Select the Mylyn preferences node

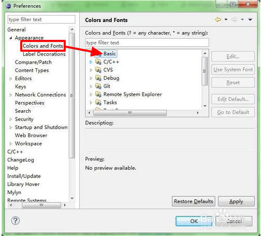[14, 193]
